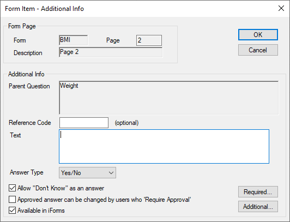Screen dimensions: 290x222
Task: Click the Reference Code label
Action: pos(30,123)
